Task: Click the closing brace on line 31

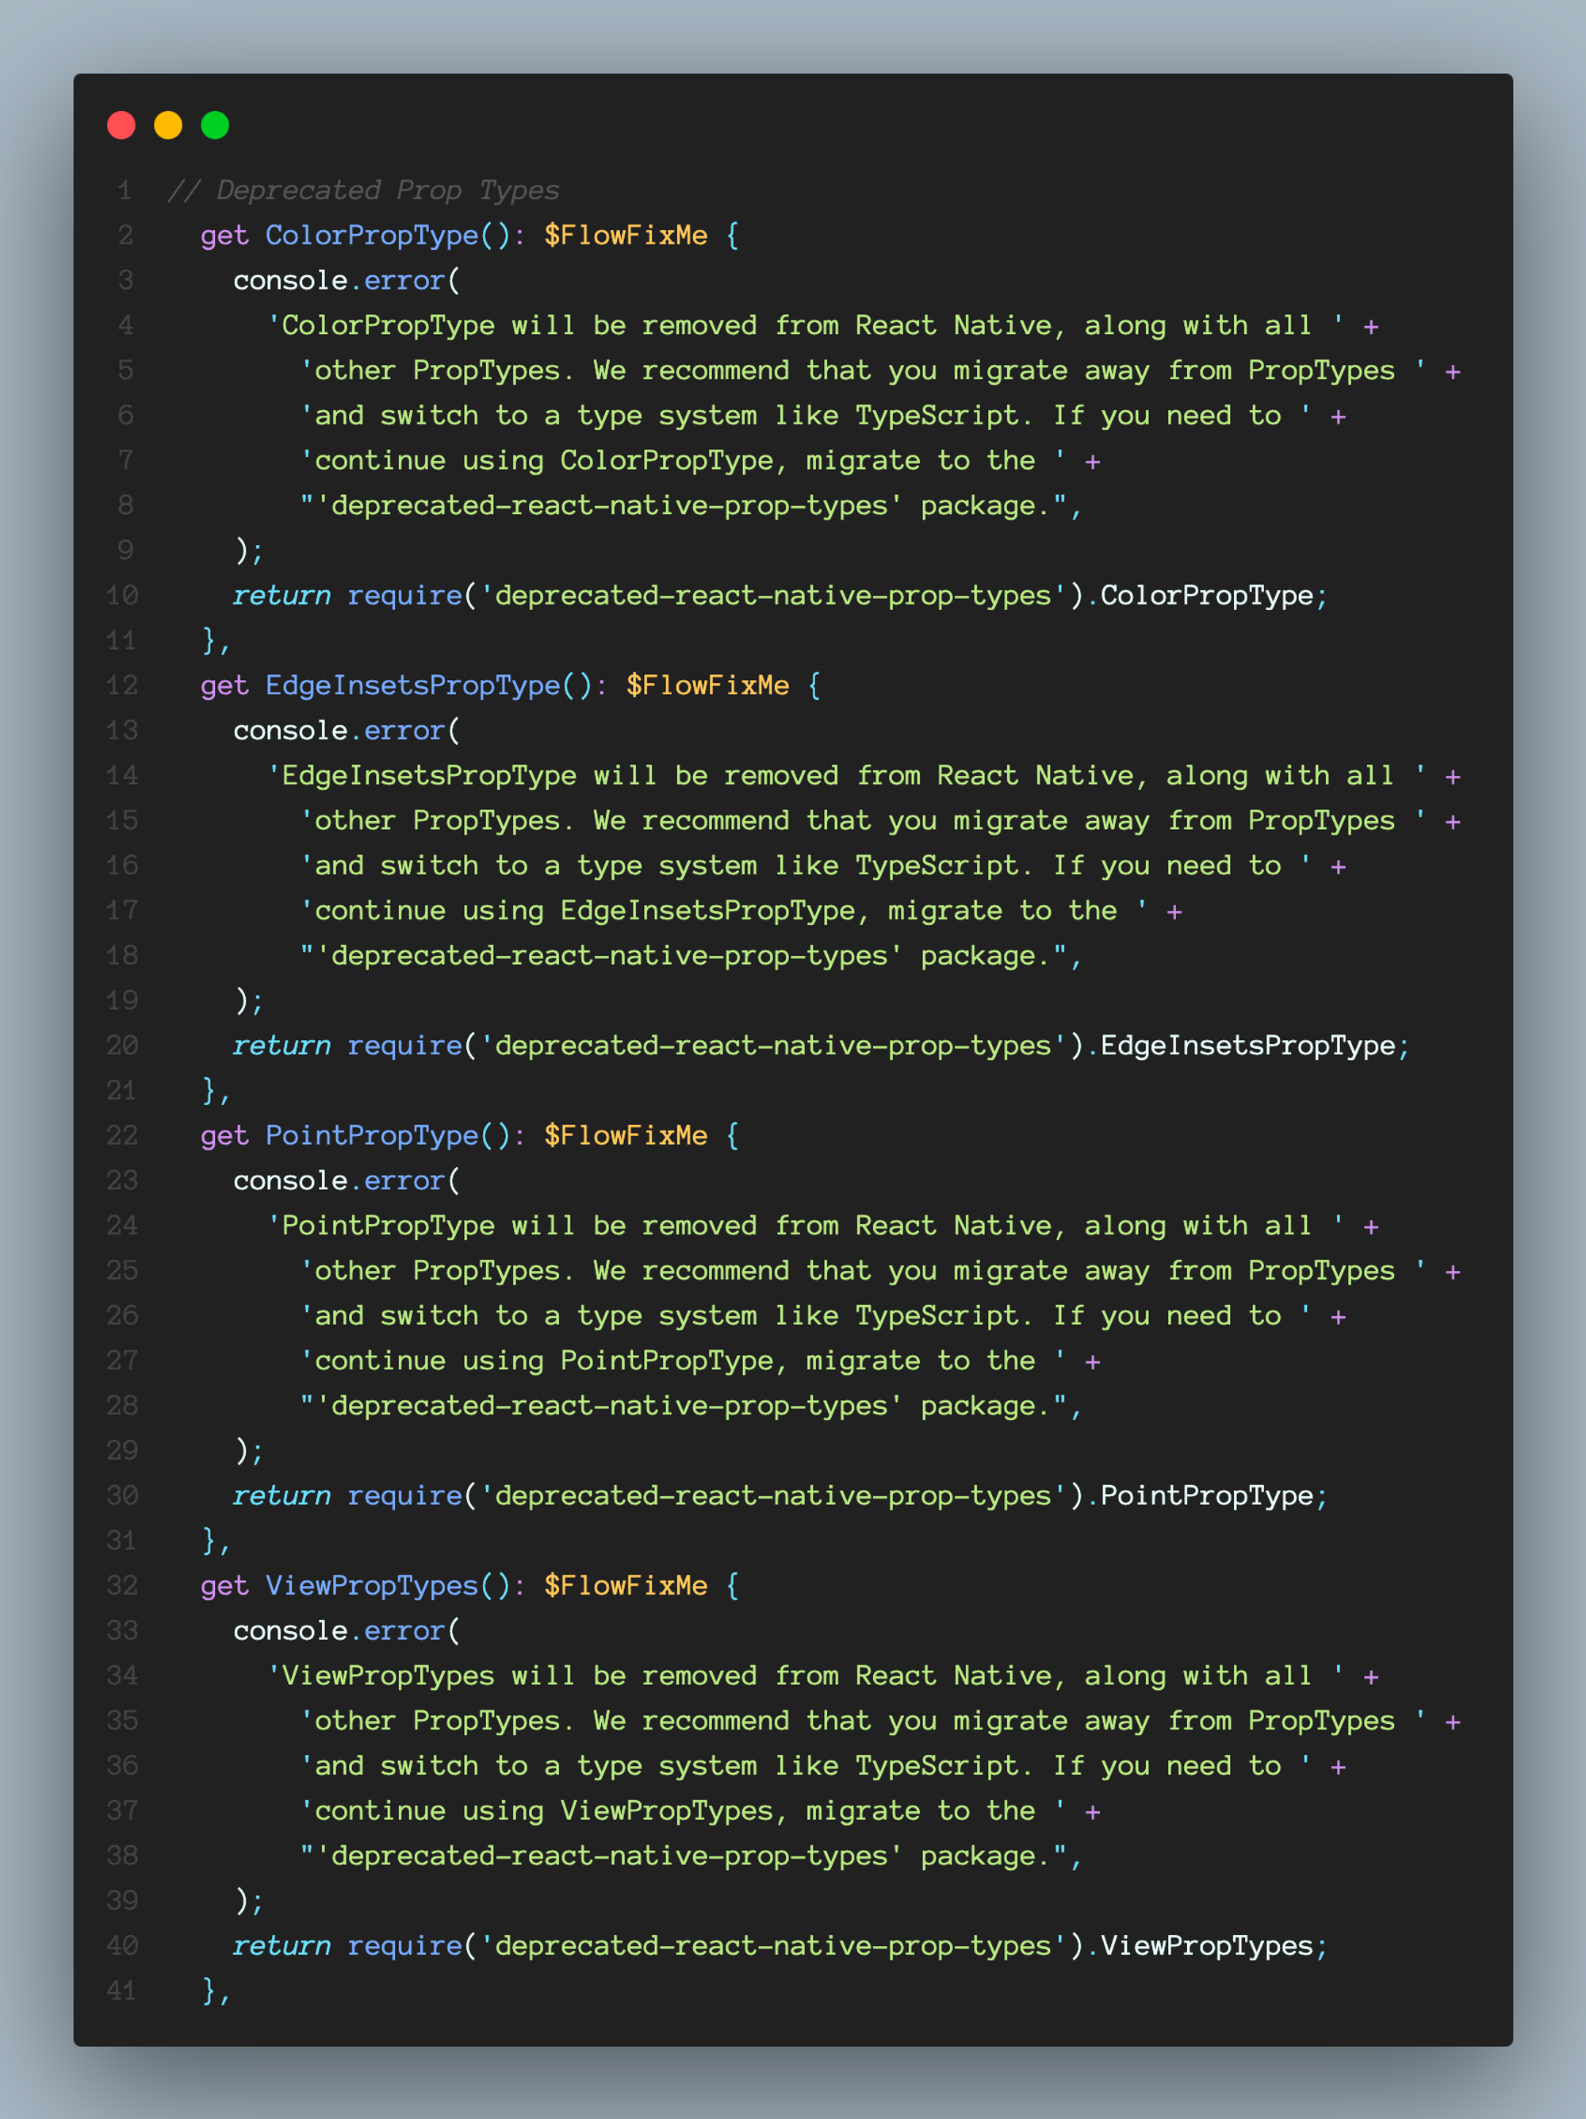Action: [x=209, y=1541]
